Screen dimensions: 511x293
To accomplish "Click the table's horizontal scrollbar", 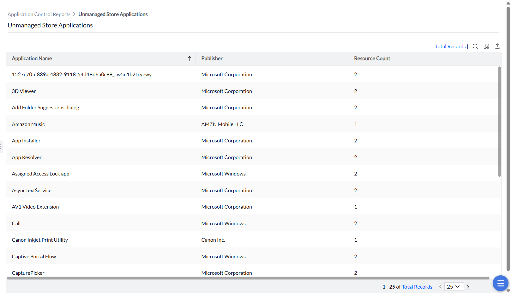I will click(248, 278).
